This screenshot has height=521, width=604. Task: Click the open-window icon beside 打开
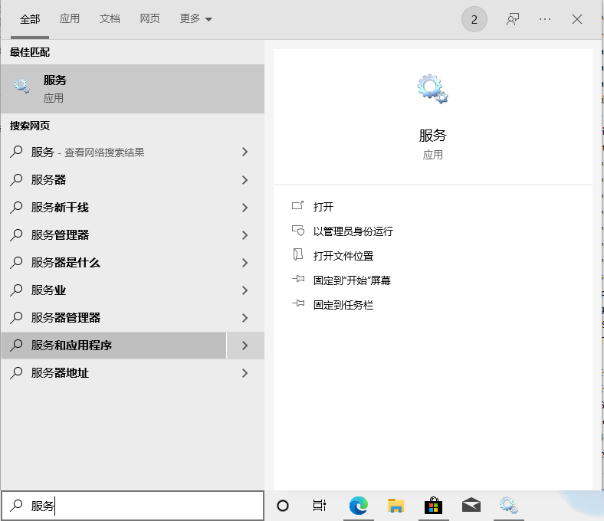[x=297, y=205]
